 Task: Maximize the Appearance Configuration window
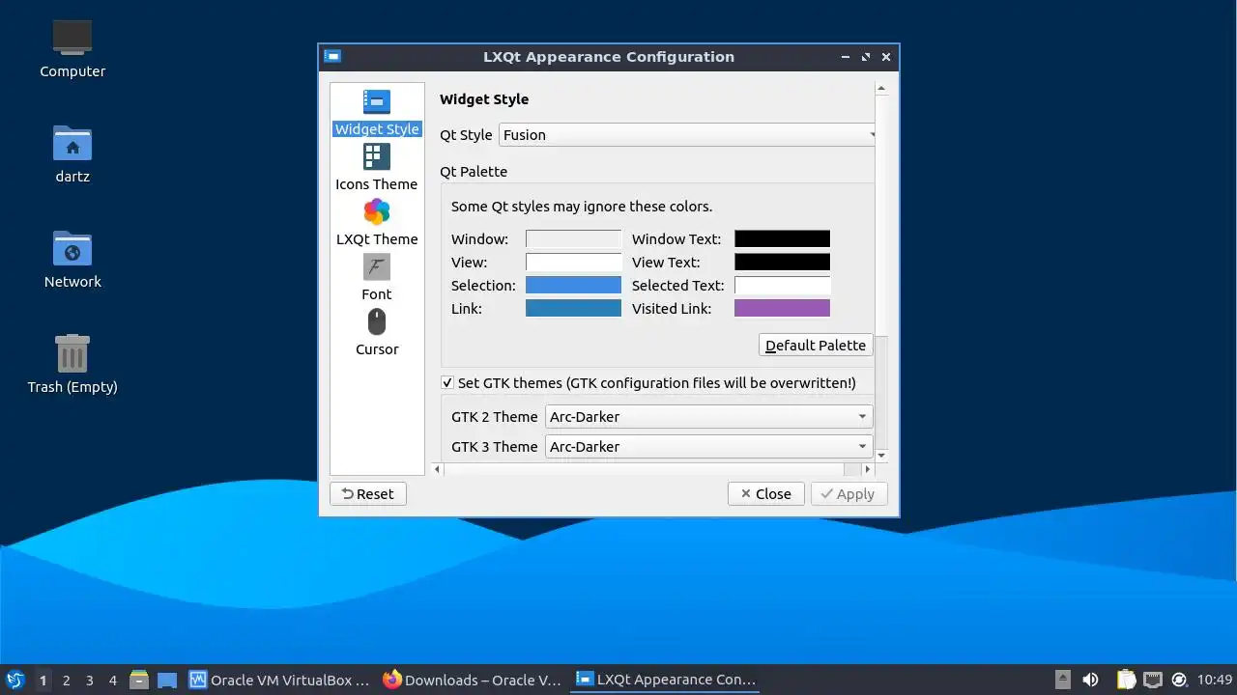click(866, 57)
